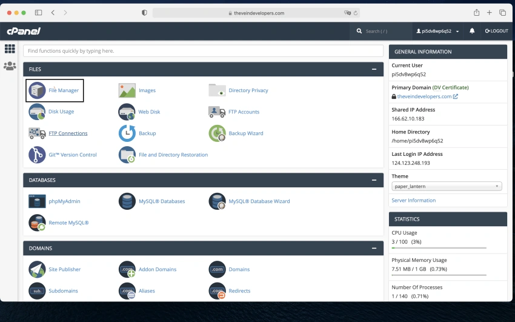The width and height of the screenshot is (515, 322).
Task: Collapse the Files section
Action: pos(374,69)
